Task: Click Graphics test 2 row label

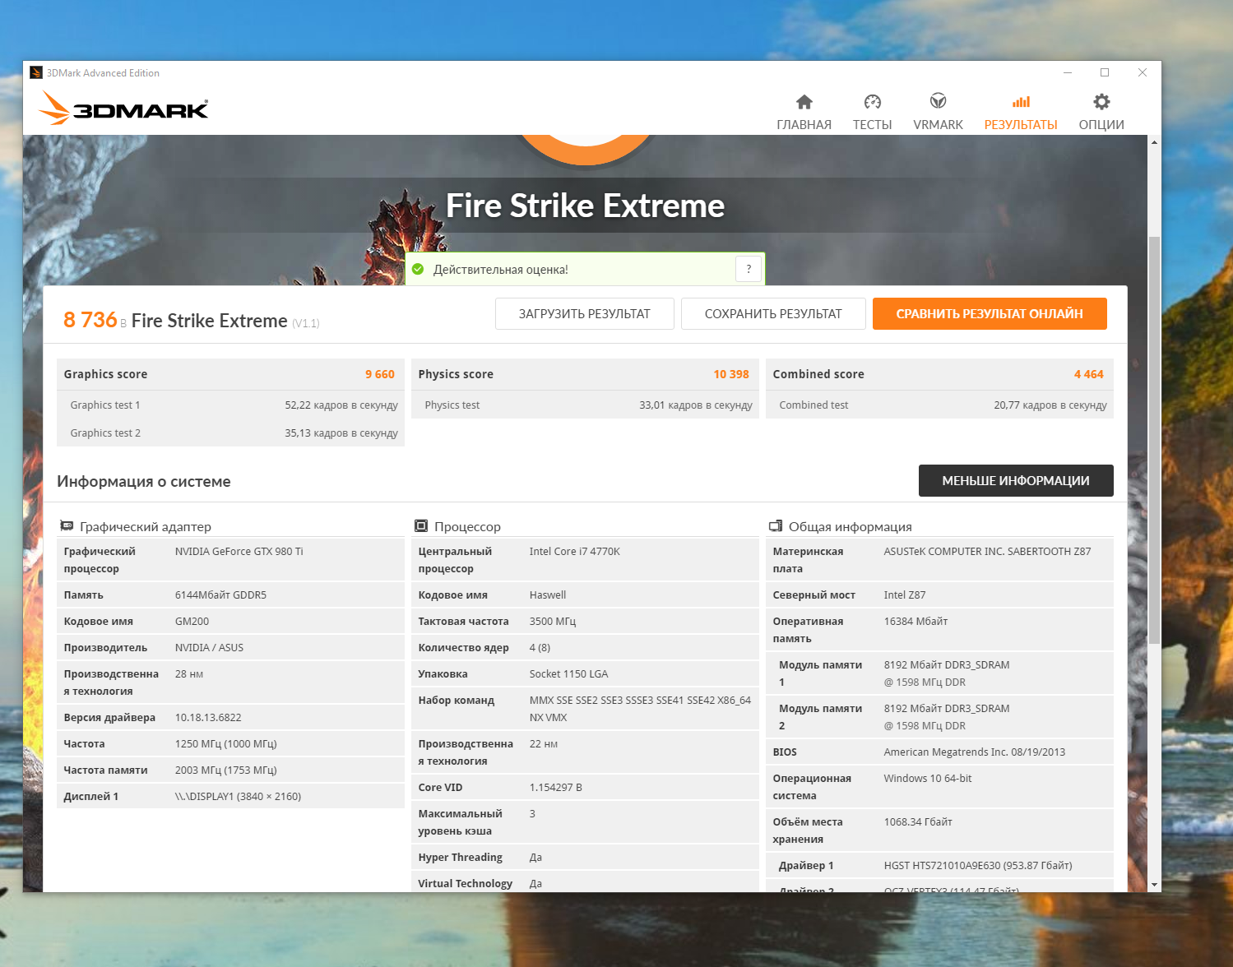Action: click(105, 433)
